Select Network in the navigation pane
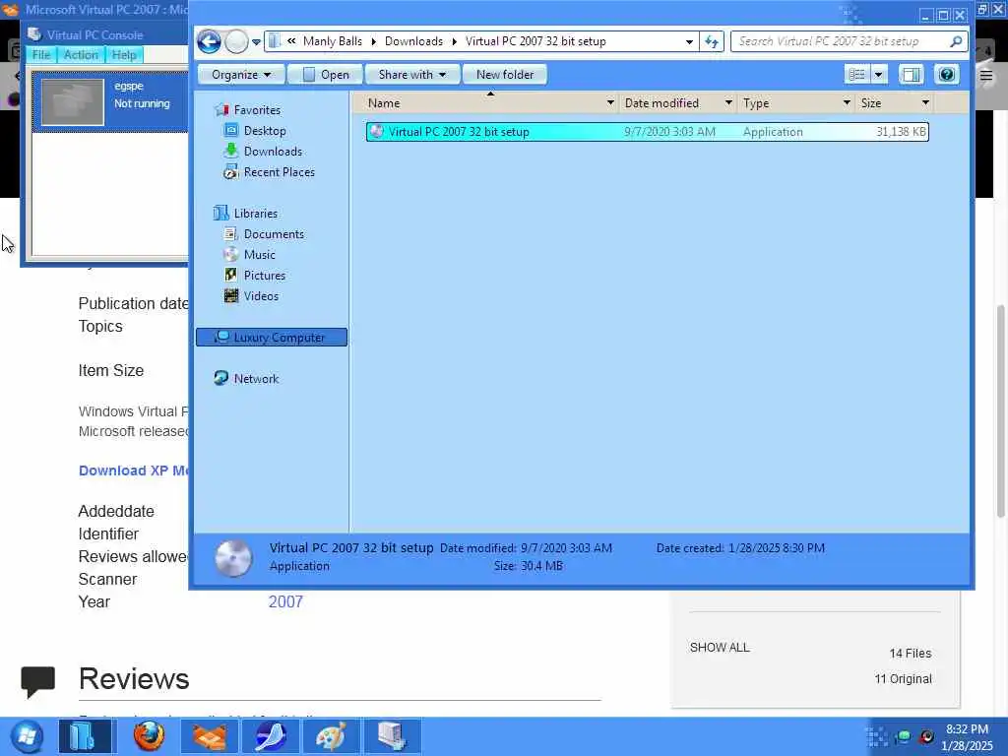Image resolution: width=1008 pixels, height=756 pixels. [256, 379]
